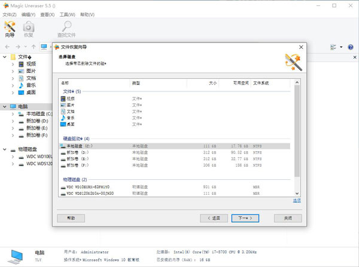Image resolution: width=359 pixels, height=267 pixels.
Task: Expand the 视频 tree node
Action: pyautogui.click(x=13, y=65)
